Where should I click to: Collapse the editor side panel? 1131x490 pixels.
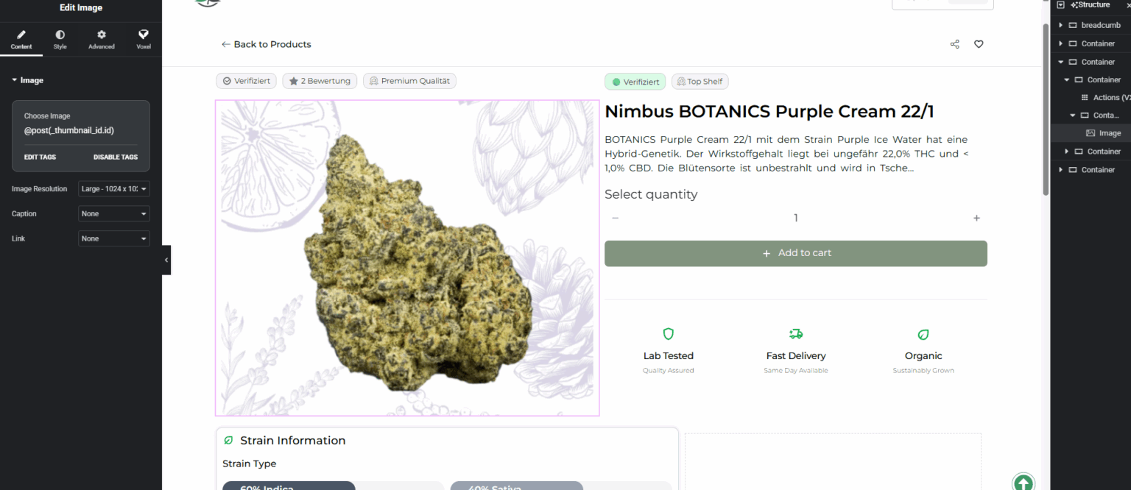166,260
